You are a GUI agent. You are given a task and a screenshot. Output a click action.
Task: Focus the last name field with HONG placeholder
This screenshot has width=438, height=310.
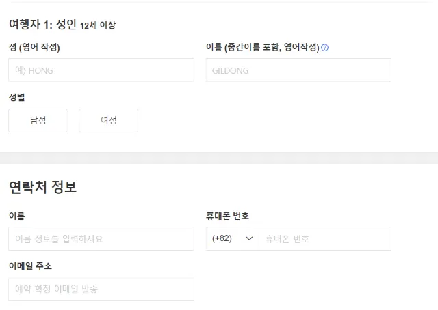click(101, 70)
